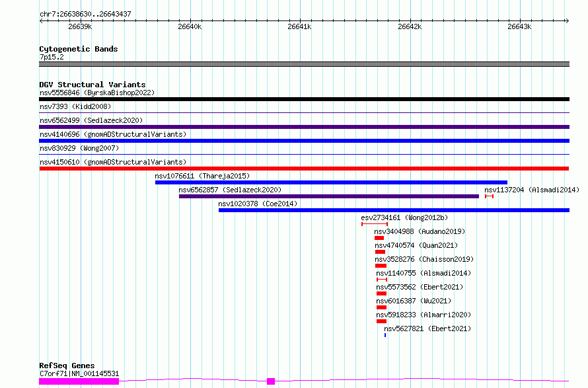
Task: Open variant nsv6562857 (Sedlazeck2020) label
Action: pyautogui.click(x=230, y=190)
